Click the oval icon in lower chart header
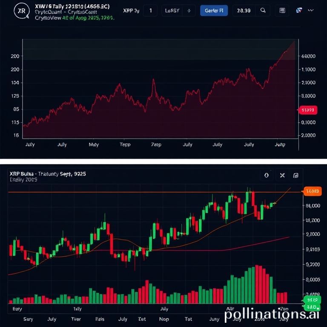Image resolution: width=327 pixels, height=327 pixels. 267,175
